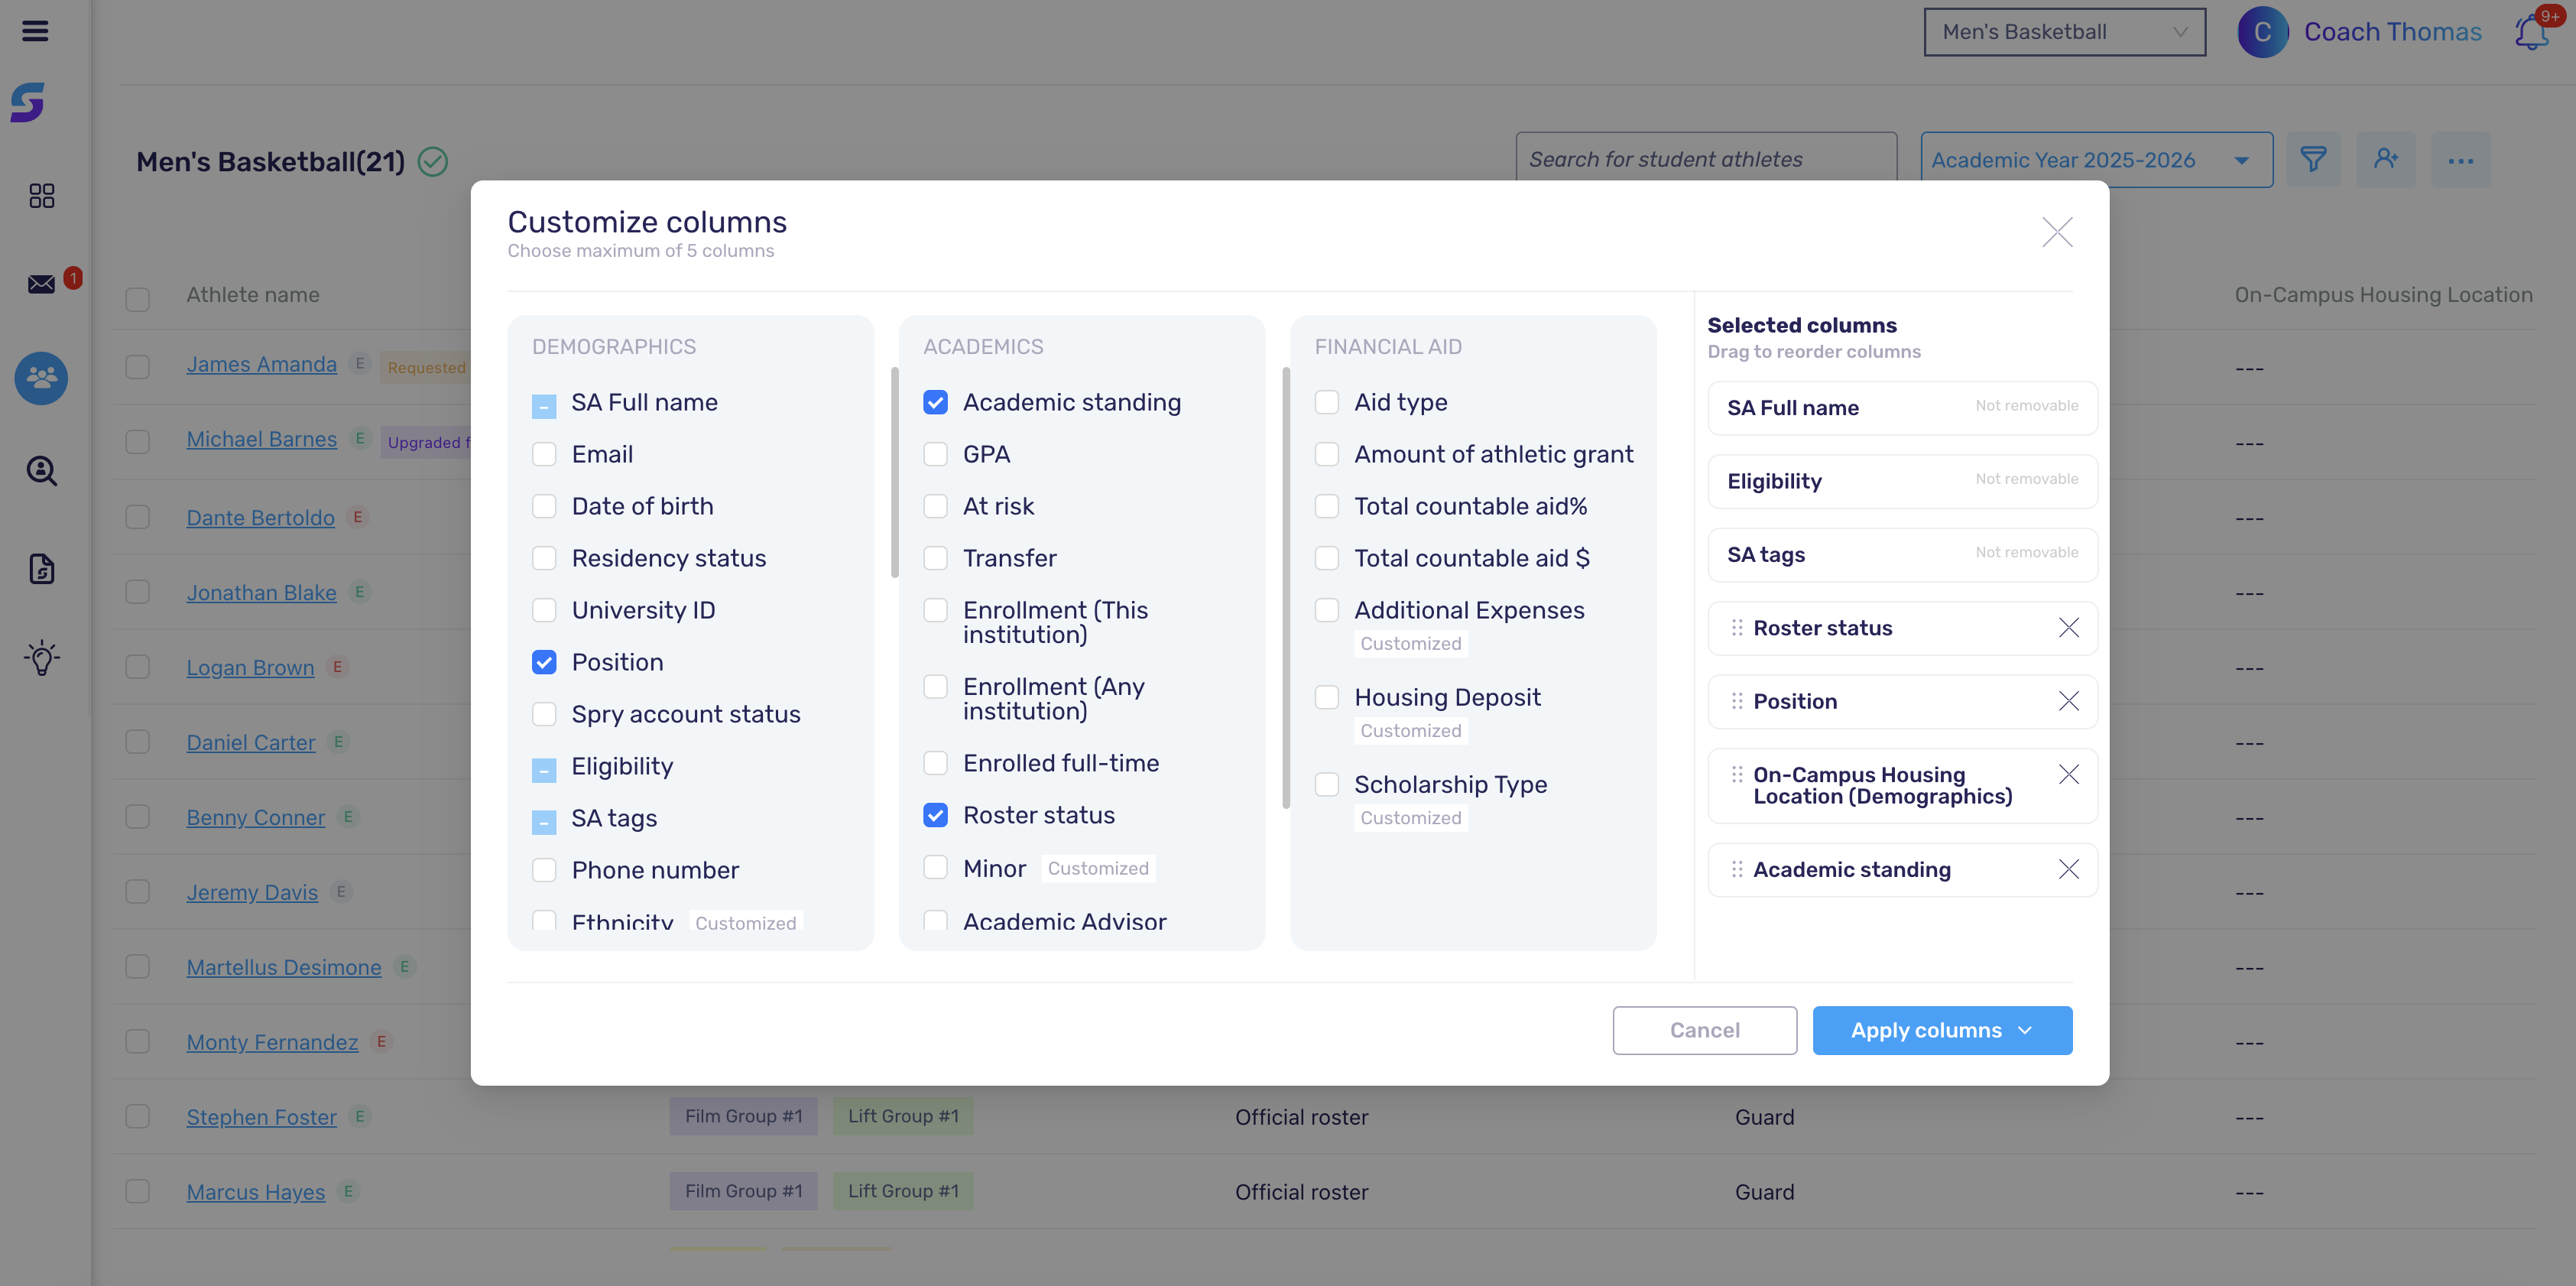Open the mail inbox icon in sidebar

coord(41,284)
